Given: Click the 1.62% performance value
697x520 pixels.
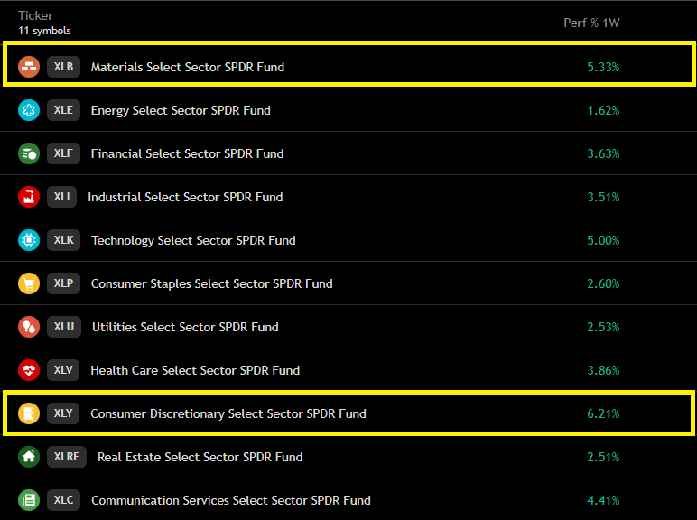Looking at the screenshot, I should [603, 111].
